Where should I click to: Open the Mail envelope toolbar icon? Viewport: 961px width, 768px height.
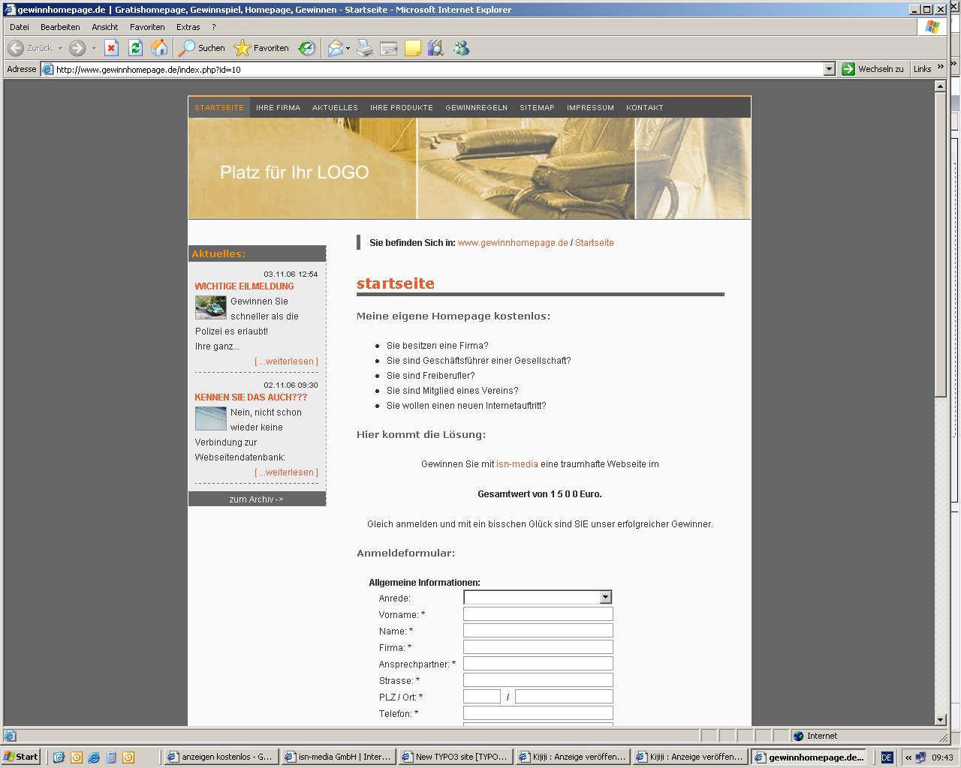pyautogui.click(x=336, y=48)
